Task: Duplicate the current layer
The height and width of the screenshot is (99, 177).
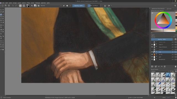Action: [156, 67]
